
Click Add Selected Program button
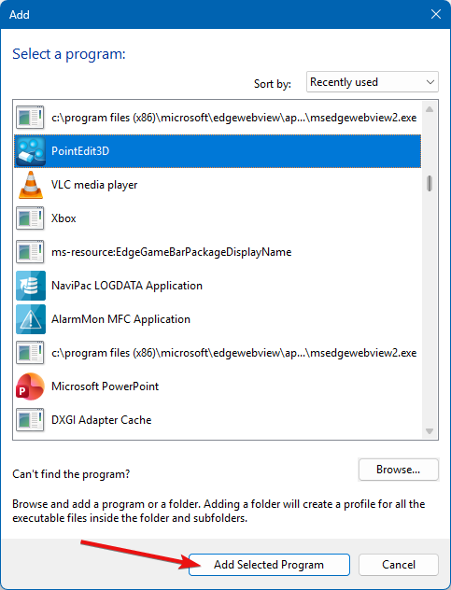269,565
